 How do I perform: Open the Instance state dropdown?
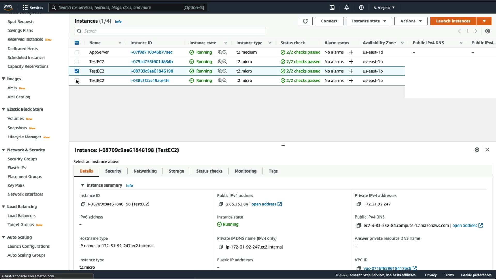click(369, 21)
